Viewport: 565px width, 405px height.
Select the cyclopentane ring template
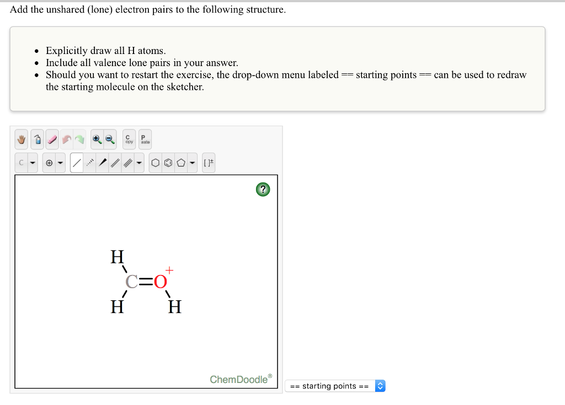181,163
